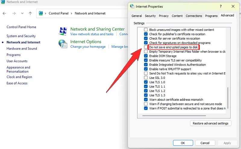Uncheck Check for signatures on downloaded programs
Screen dimensions: 241x149
point(146,43)
